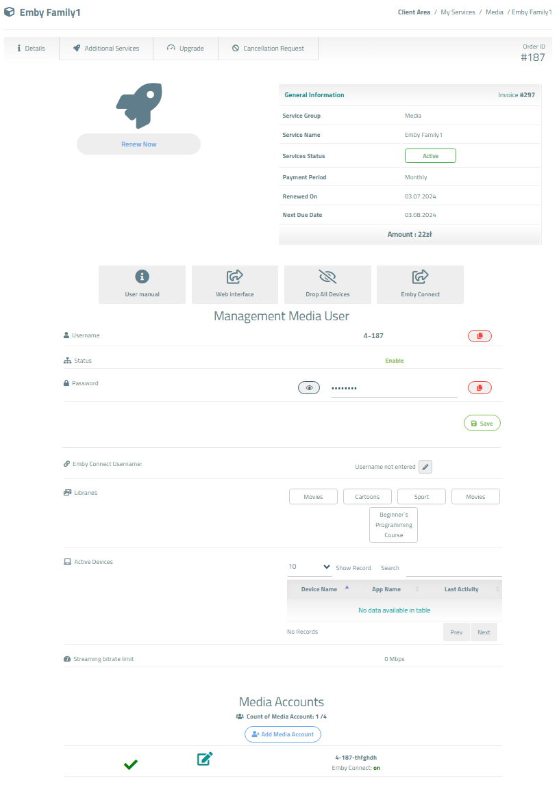Click the Count of Media Account users icon
Viewport: 559px width, 800px height.
[240, 717]
